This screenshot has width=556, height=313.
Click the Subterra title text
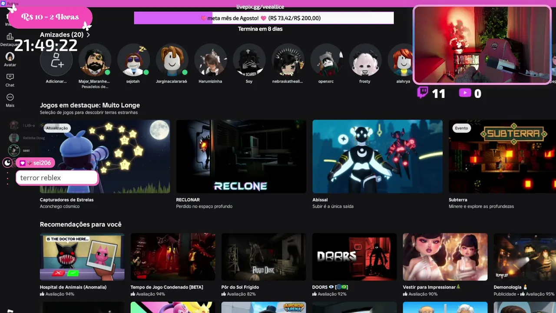(458, 200)
